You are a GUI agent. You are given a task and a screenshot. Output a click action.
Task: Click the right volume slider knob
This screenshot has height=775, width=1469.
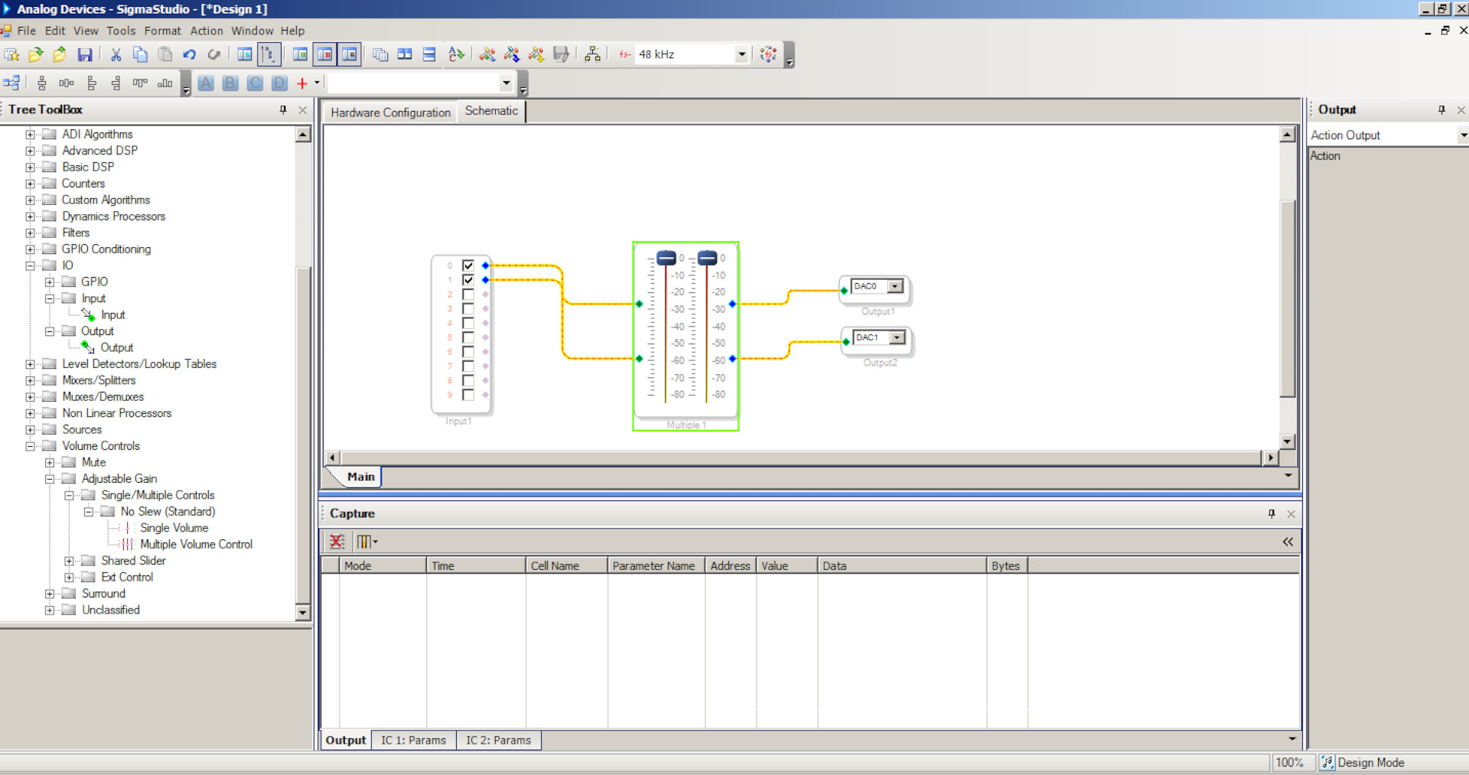tap(708, 258)
